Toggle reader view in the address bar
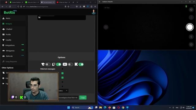The height and width of the screenshot is (110, 196). pyautogui.click(x=66, y=6)
